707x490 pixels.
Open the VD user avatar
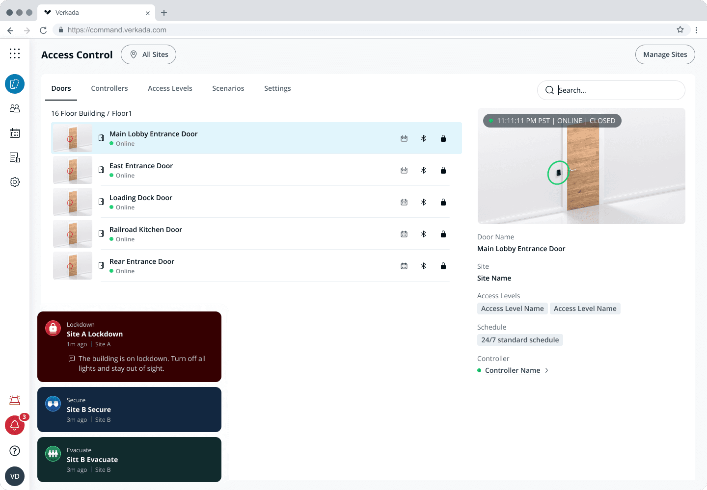point(15,476)
